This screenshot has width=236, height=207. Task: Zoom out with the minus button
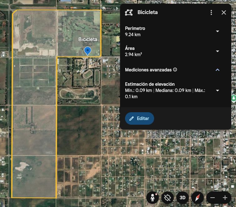coord(213,198)
